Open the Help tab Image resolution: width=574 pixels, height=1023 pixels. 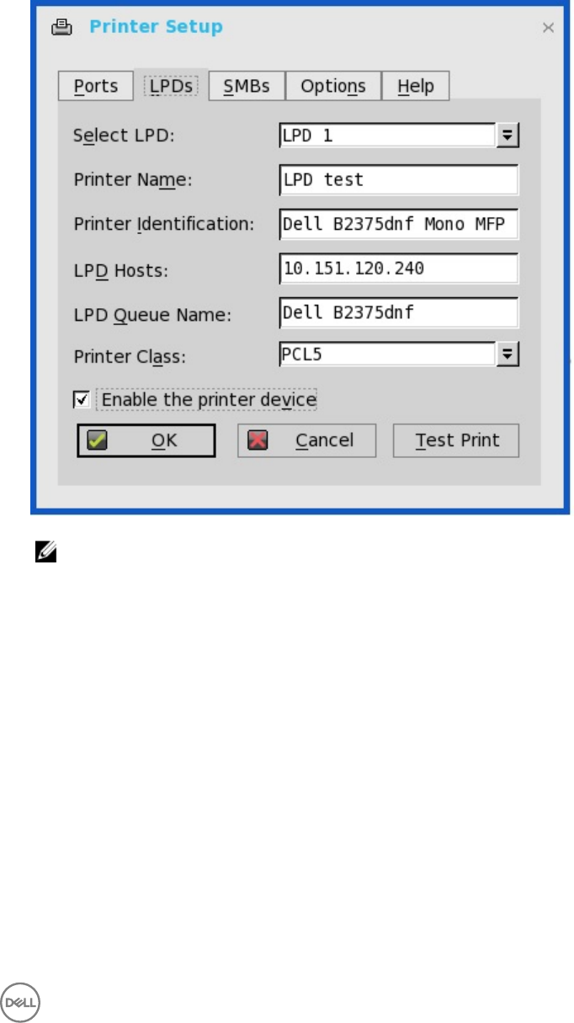[416, 86]
